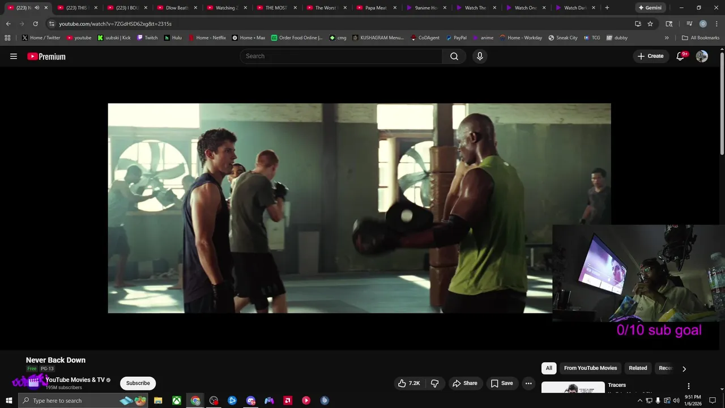Open more actions ellipsis beside Save

[x=528, y=383]
